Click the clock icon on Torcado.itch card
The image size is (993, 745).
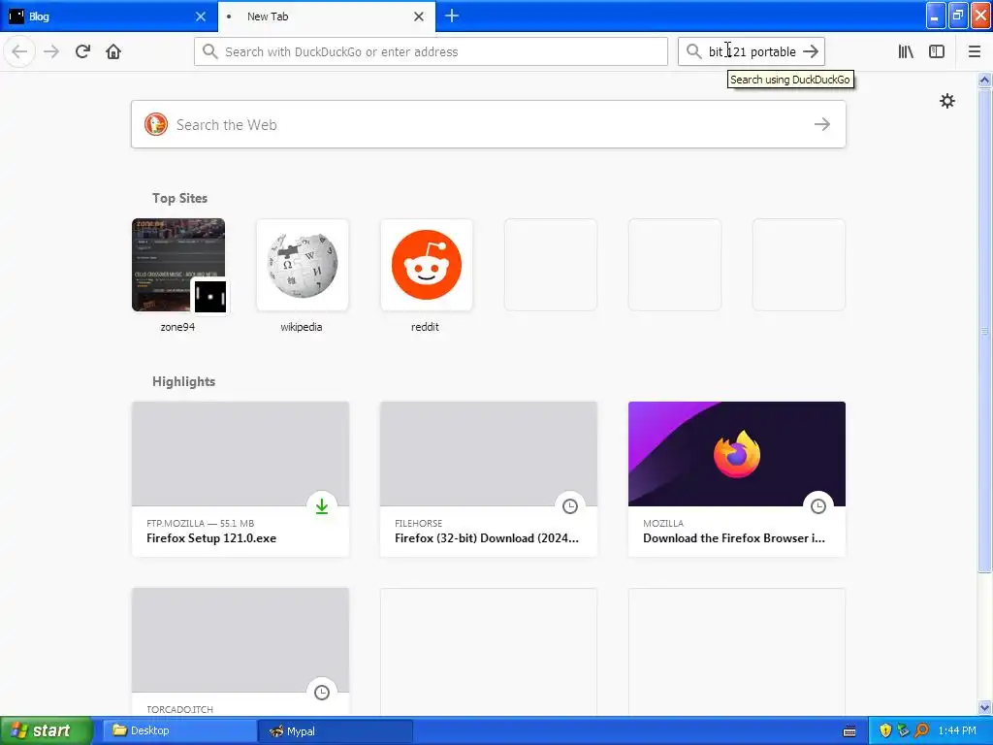(x=322, y=692)
